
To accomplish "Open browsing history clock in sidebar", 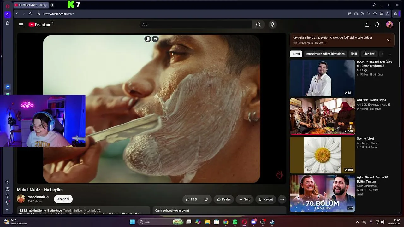I will (x=8, y=189).
